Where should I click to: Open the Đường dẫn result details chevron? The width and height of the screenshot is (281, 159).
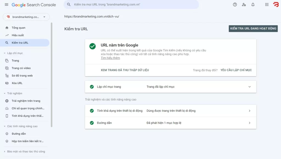click(249, 123)
